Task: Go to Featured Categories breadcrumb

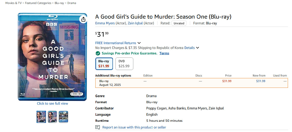Action: (38, 3)
